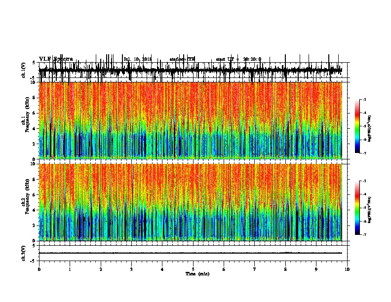391x302 pixels.
Task: Click the '8' kHz tick of ch.1 spectrogram
Action: (35, 98)
